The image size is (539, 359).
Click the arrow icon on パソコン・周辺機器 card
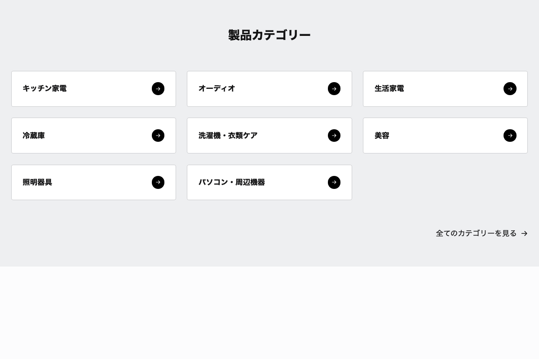point(334,182)
